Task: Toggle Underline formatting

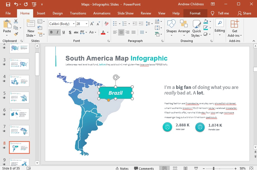Action: pos(63,32)
